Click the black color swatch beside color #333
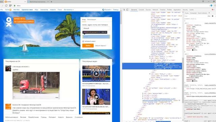Image resolution: width=216 pixels, height=122 pixels. click(x=193, y=50)
